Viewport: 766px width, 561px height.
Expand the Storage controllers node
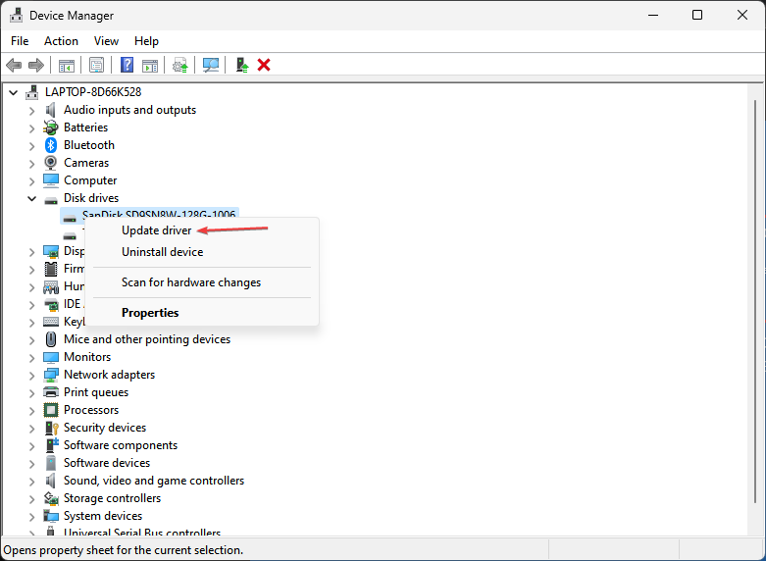31,498
